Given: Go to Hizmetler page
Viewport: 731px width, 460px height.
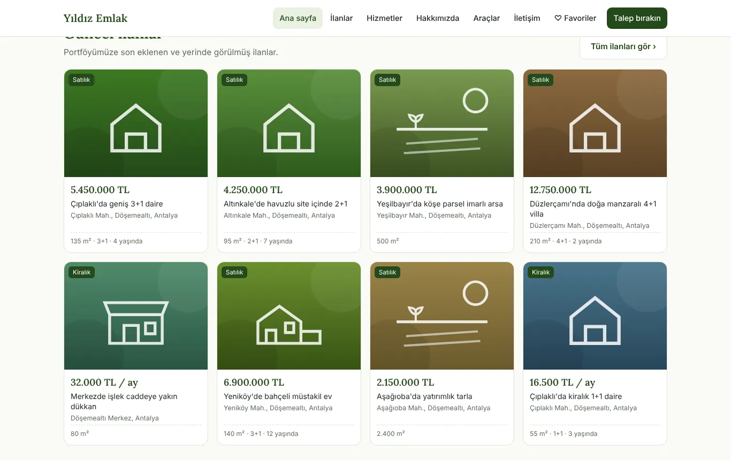Looking at the screenshot, I should 384,18.
